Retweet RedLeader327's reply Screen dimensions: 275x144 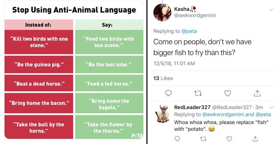click(x=203, y=139)
